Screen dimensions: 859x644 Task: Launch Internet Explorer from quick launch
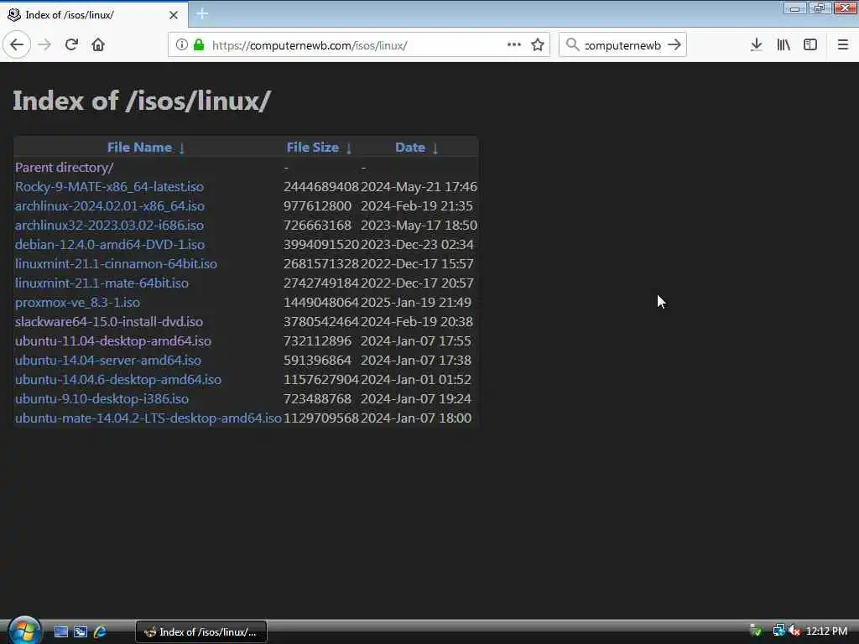(x=100, y=632)
